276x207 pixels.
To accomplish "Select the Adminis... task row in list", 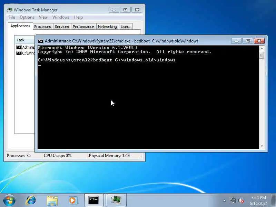I will tap(25, 47).
